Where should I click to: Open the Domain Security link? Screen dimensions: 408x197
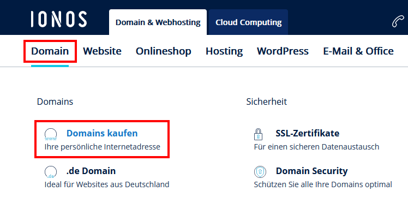[311, 171]
